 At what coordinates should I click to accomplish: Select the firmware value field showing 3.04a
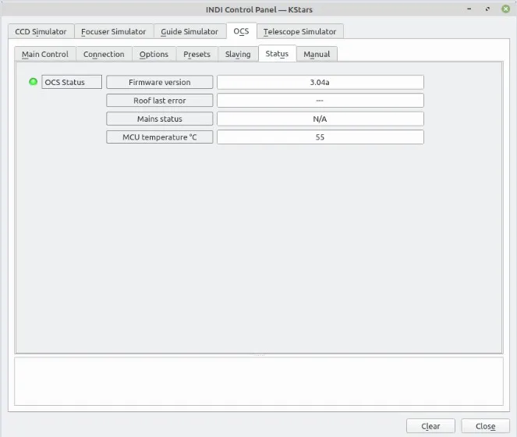(x=320, y=82)
